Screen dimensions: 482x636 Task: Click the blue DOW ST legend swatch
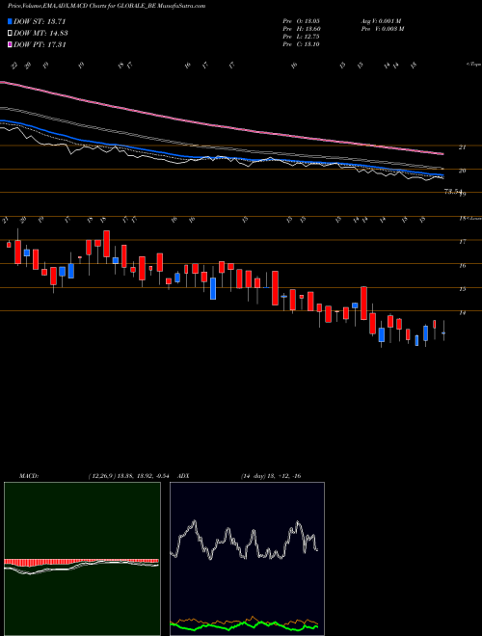click(11, 21)
